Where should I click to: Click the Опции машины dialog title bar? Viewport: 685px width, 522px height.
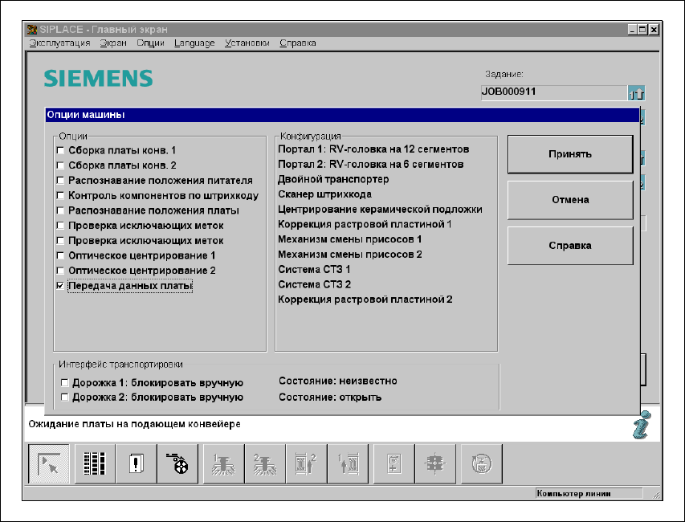pyautogui.click(x=342, y=115)
